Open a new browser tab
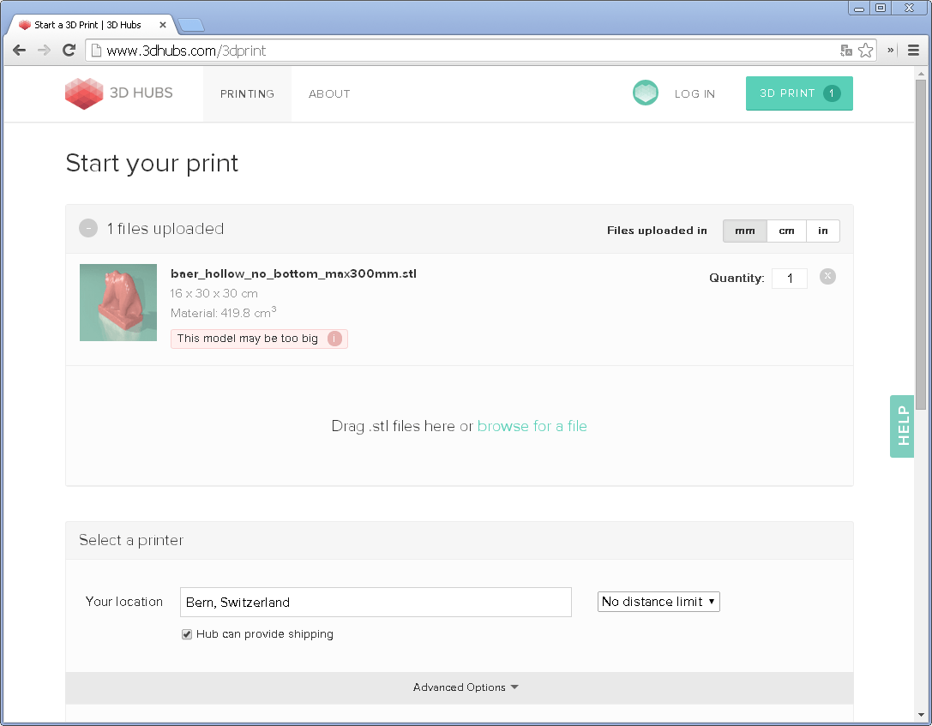 [191, 25]
